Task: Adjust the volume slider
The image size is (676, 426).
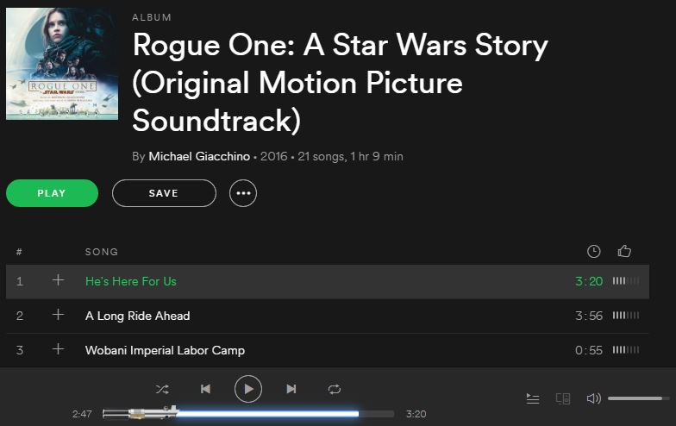Action: [x=639, y=398]
